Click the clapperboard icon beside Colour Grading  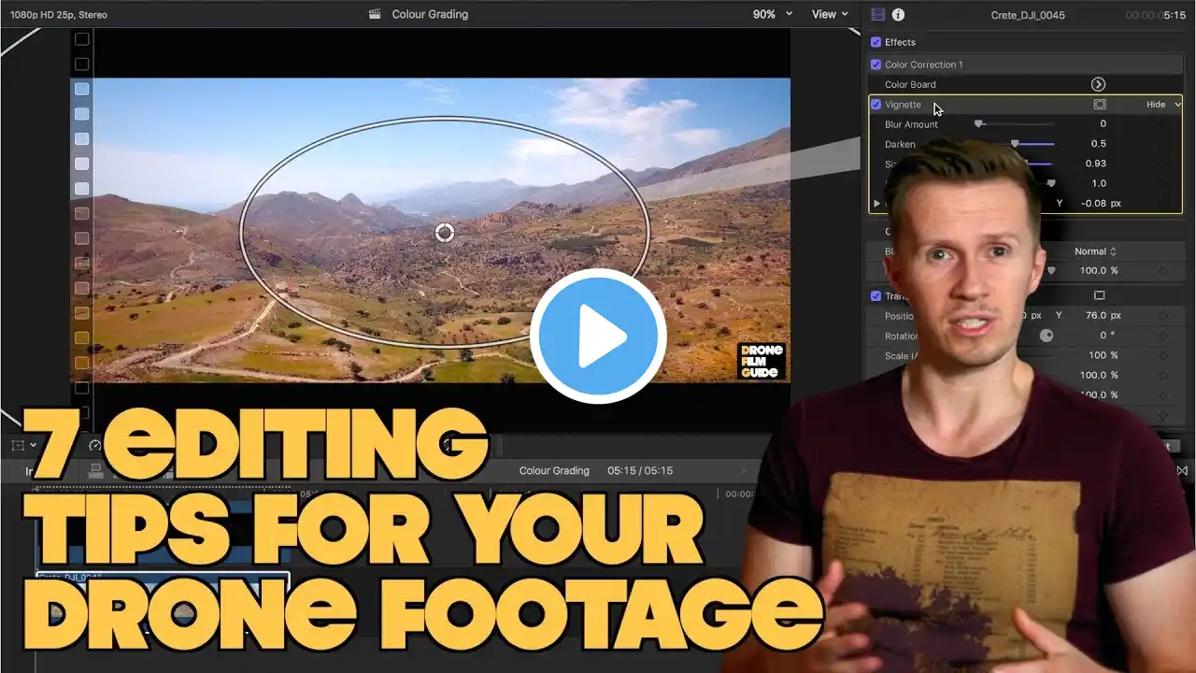375,14
